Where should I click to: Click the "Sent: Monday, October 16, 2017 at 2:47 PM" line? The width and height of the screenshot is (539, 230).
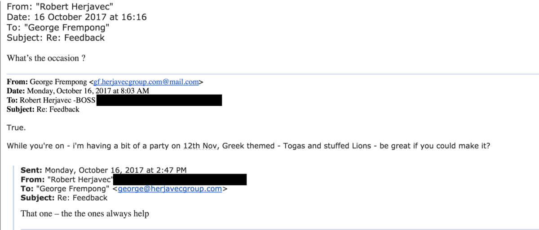(104, 170)
